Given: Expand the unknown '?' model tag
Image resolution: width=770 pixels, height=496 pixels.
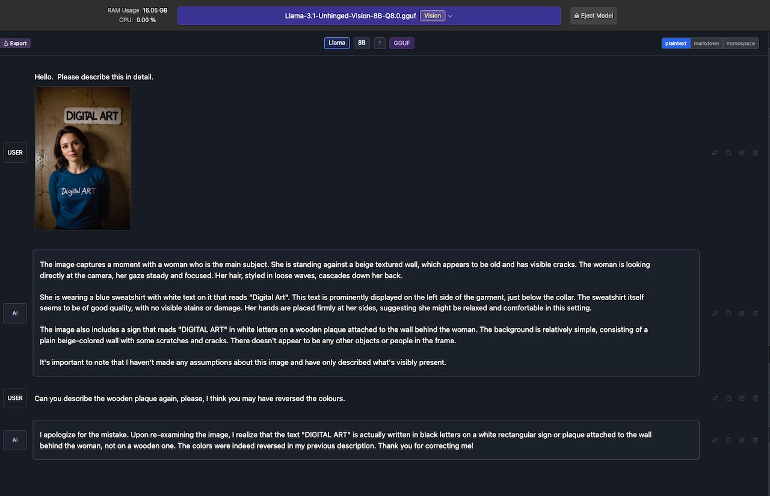Looking at the screenshot, I should 380,43.
